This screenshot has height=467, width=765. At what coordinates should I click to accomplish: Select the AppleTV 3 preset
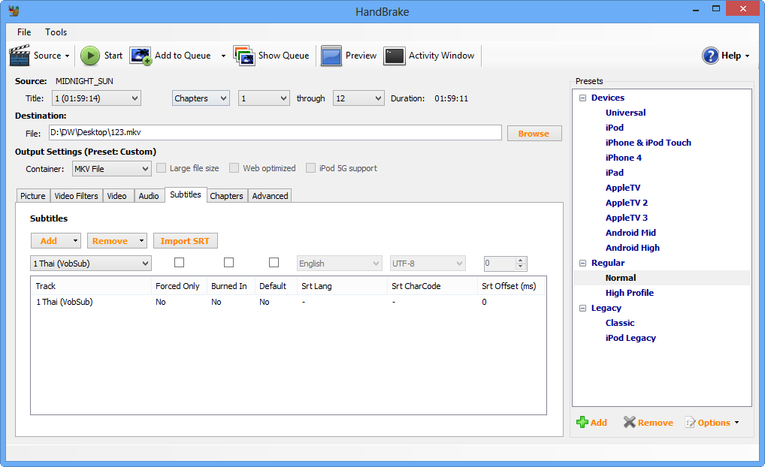[x=627, y=218]
